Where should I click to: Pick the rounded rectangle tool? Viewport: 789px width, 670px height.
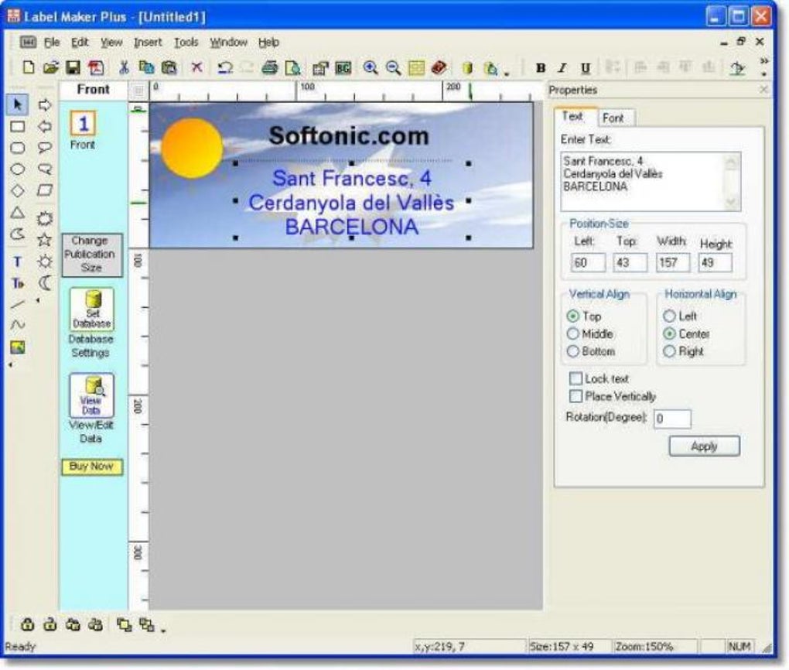pos(18,148)
